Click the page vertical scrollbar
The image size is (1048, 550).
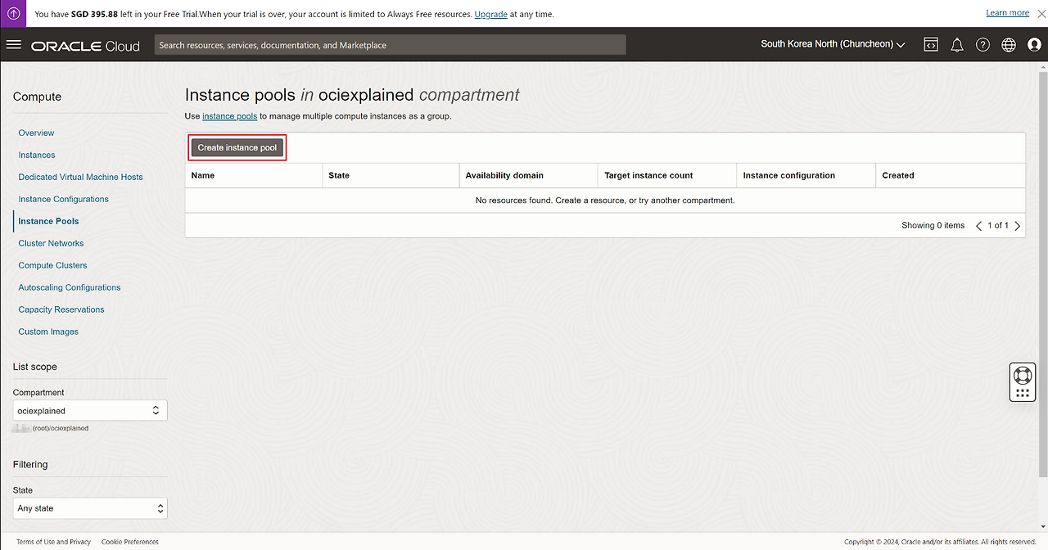(x=1042, y=274)
